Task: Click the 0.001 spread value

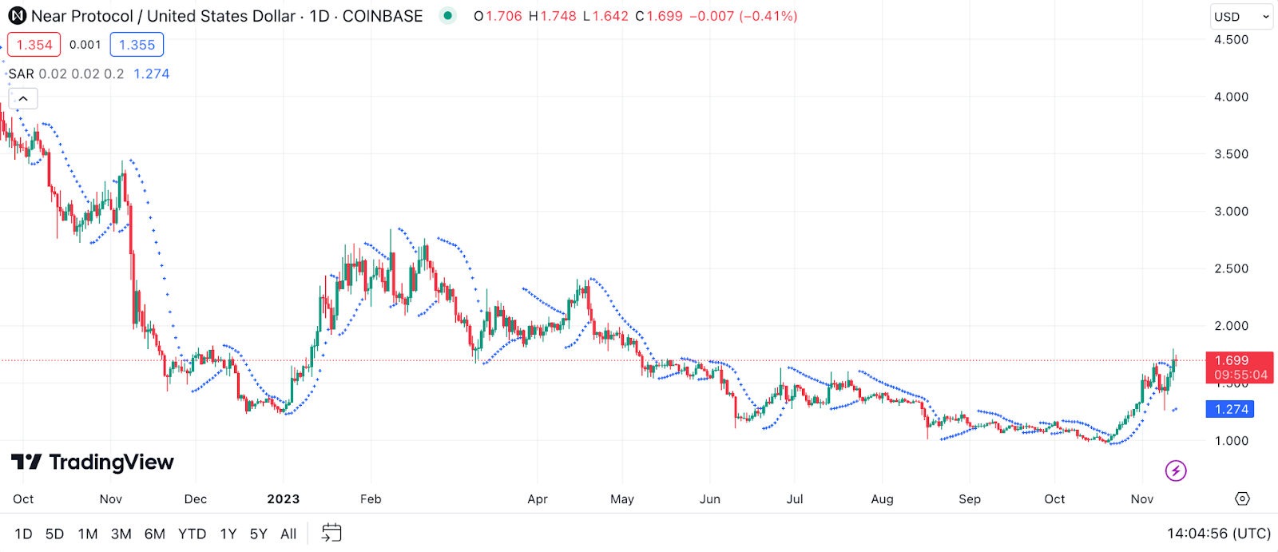Action: pos(85,45)
